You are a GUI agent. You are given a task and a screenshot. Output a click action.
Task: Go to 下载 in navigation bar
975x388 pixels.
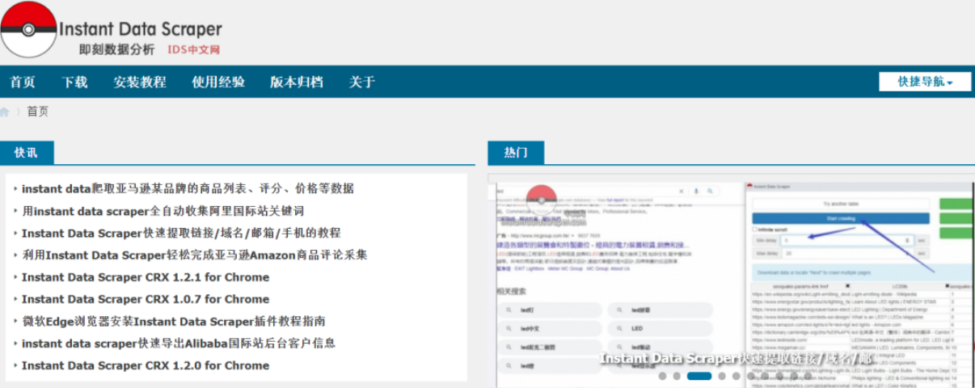pyautogui.click(x=74, y=82)
